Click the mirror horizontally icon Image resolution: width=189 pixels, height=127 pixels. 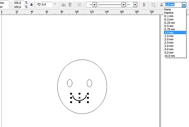64,5
